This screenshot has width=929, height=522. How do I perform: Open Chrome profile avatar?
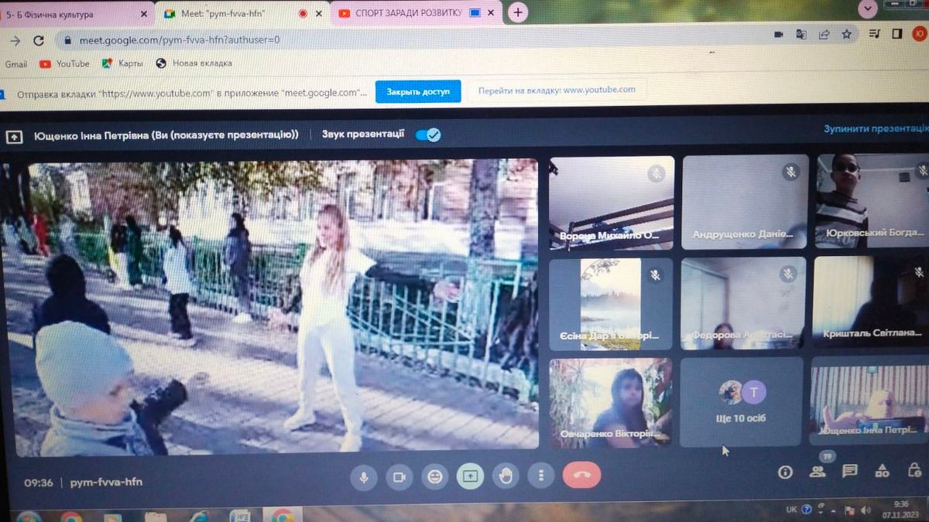[x=920, y=33]
